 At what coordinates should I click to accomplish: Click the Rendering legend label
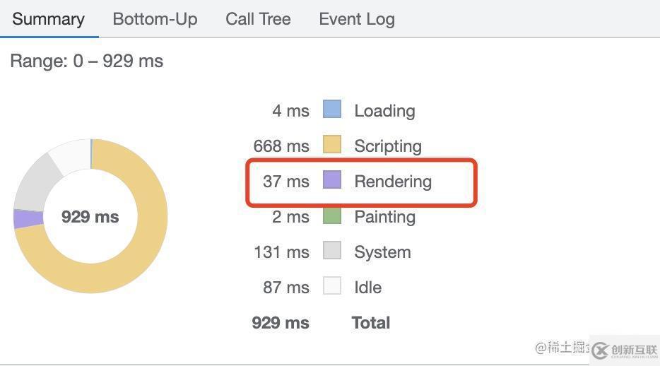pyautogui.click(x=393, y=182)
